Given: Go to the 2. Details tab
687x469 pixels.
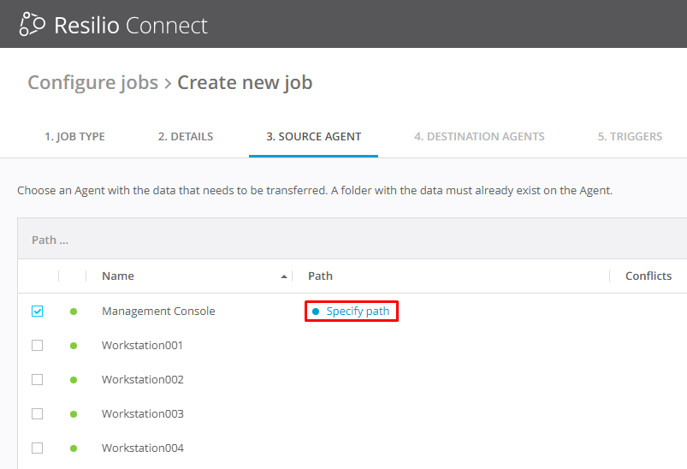Looking at the screenshot, I should [x=186, y=136].
